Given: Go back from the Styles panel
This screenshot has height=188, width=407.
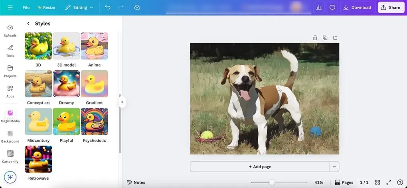Looking at the screenshot, I should pos(28,23).
